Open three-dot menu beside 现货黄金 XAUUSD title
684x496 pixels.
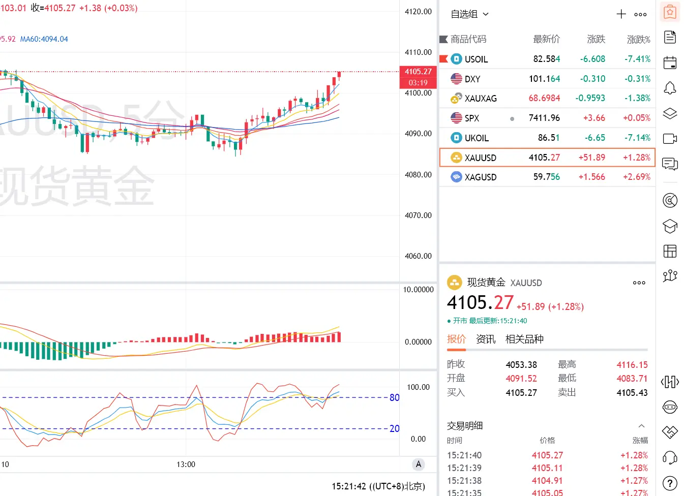pos(639,283)
